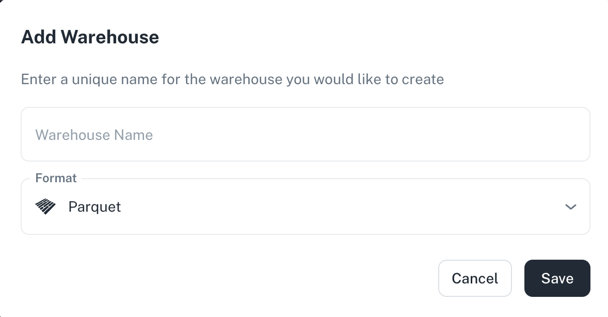Click blank space inside Warehouse Name box
The width and height of the screenshot is (608, 317).
369,134
